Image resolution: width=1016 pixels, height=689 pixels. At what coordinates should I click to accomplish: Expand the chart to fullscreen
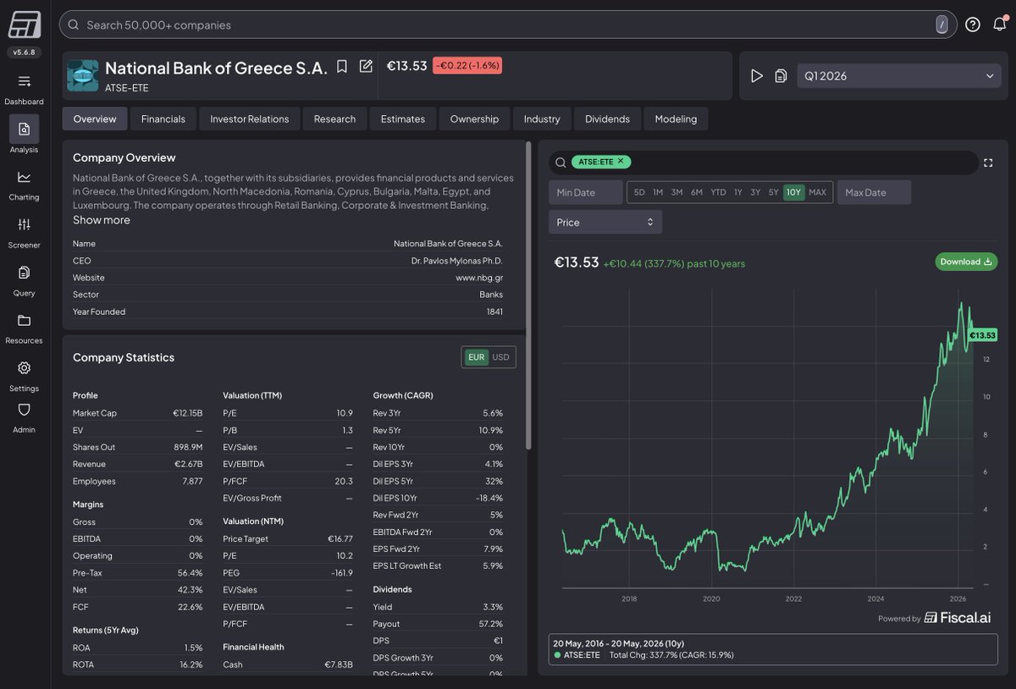[x=988, y=163]
